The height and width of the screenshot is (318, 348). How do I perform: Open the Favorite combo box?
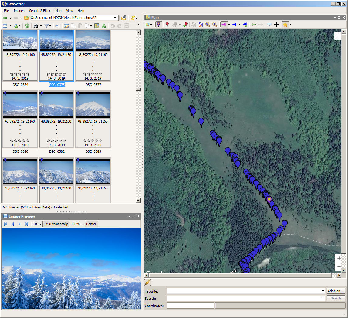click(323, 291)
